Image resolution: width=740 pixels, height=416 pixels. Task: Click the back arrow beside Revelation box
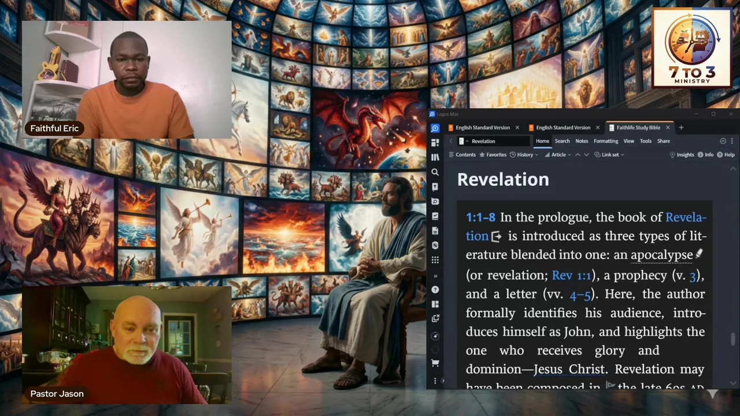pos(451,141)
